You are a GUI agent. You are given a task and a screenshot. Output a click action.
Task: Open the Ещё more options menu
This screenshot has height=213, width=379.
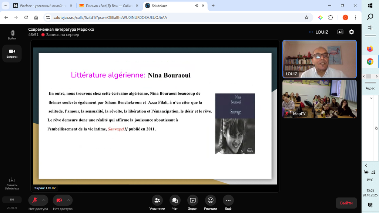pos(228,200)
